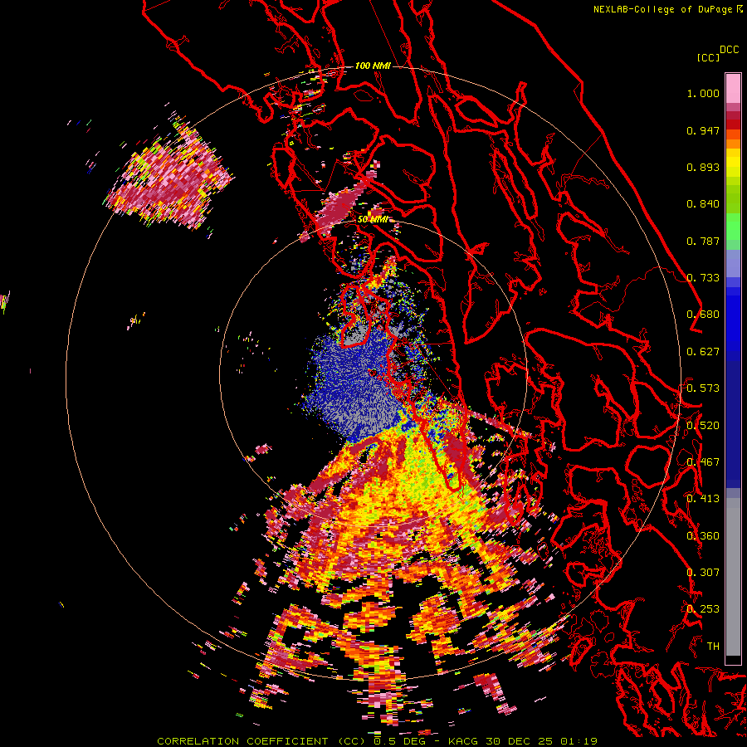Click the 01:19 timestamp in footer

[579, 741]
